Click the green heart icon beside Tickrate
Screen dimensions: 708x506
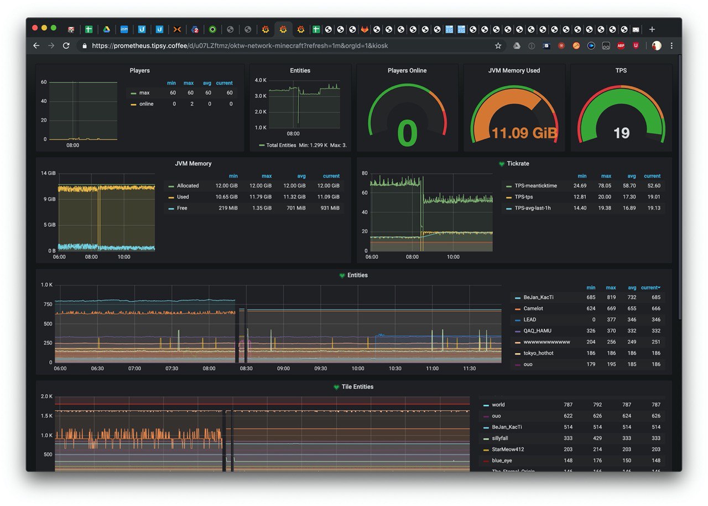coord(502,164)
